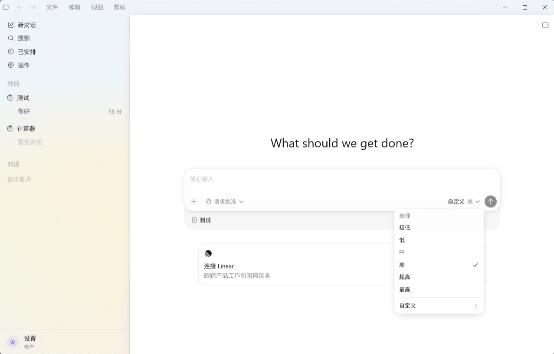Click the round send arrow button
Screen dimensions: 554x354
tap(491, 201)
